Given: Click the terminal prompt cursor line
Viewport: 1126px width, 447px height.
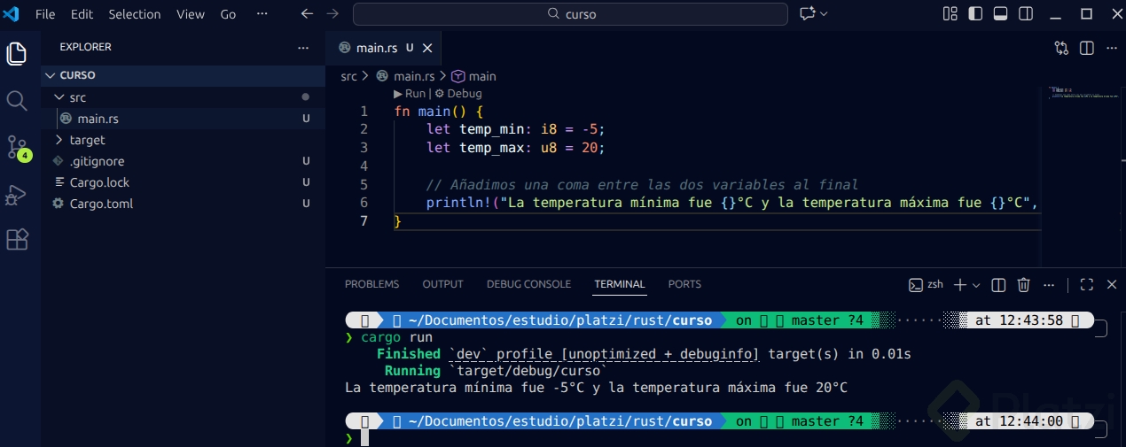Looking at the screenshot, I should [x=364, y=438].
